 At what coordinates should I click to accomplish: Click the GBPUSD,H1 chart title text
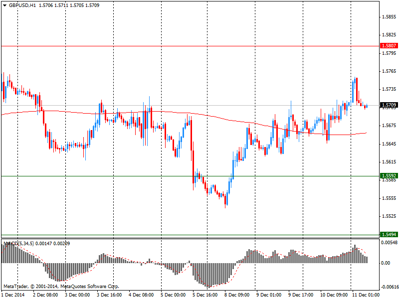coord(22,5)
